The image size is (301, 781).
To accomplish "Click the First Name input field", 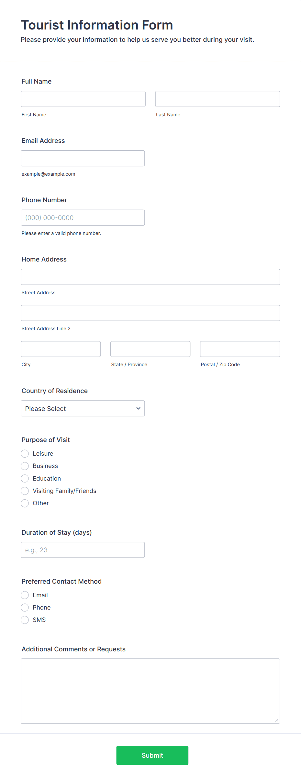I will click(x=83, y=99).
